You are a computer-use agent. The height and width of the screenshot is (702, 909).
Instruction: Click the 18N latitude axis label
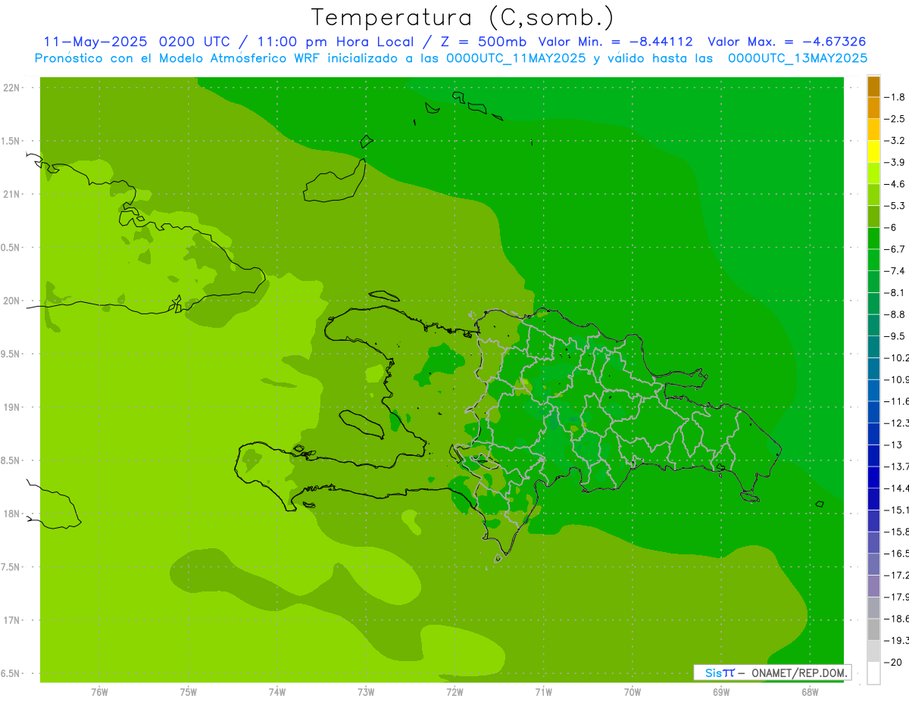[x=11, y=513]
